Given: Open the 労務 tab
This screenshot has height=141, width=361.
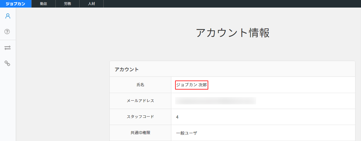Looking at the screenshot, I should pyautogui.click(x=67, y=4).
